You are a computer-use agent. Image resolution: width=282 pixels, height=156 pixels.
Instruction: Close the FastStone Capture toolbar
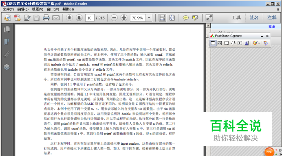(x=267, y=36)
